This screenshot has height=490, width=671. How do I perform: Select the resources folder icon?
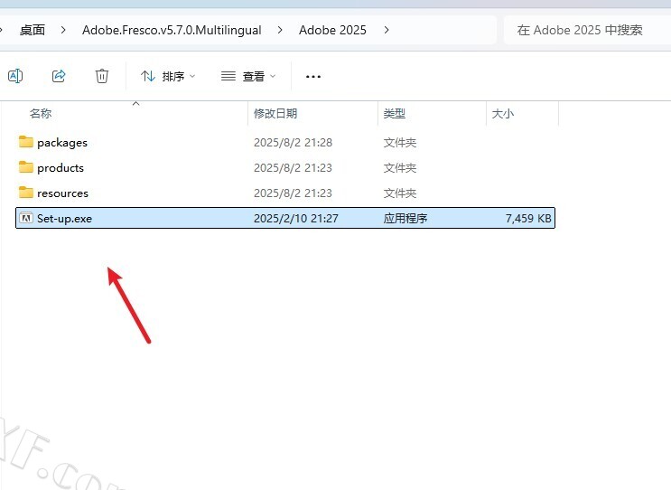pyautogui.click(x=25, y=193)
